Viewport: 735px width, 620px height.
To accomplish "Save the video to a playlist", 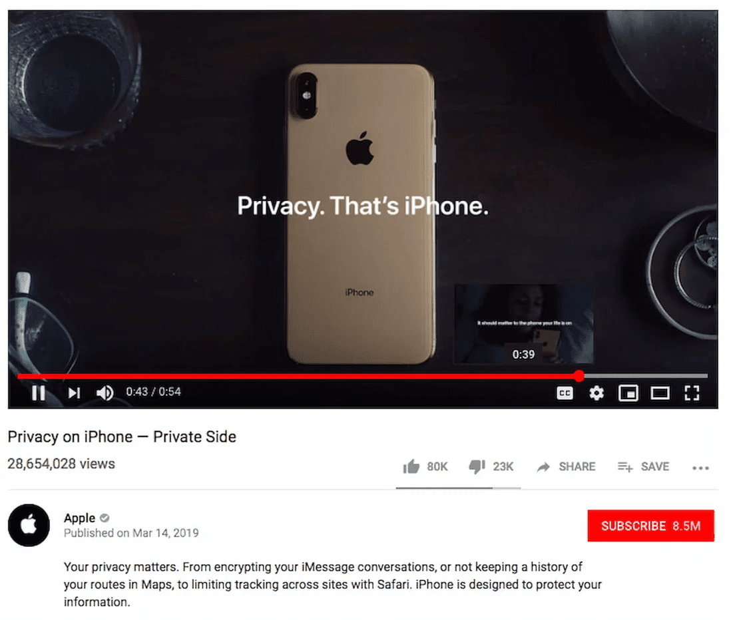I will (x=643, y=467).
